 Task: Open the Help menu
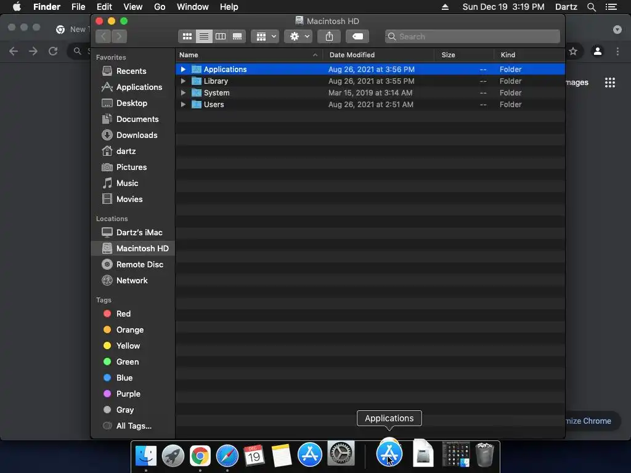pyautogui.click(x=229, y=7)
